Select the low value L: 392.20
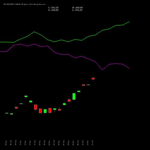150x150 pixels. coord(77,10)
